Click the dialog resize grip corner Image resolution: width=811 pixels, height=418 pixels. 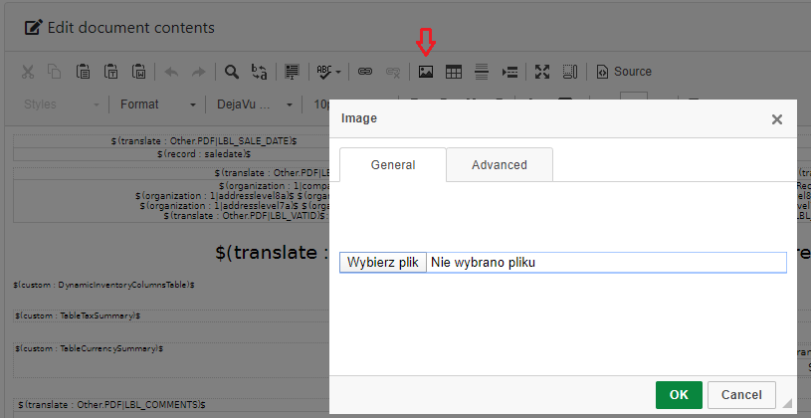pos(787,403)
